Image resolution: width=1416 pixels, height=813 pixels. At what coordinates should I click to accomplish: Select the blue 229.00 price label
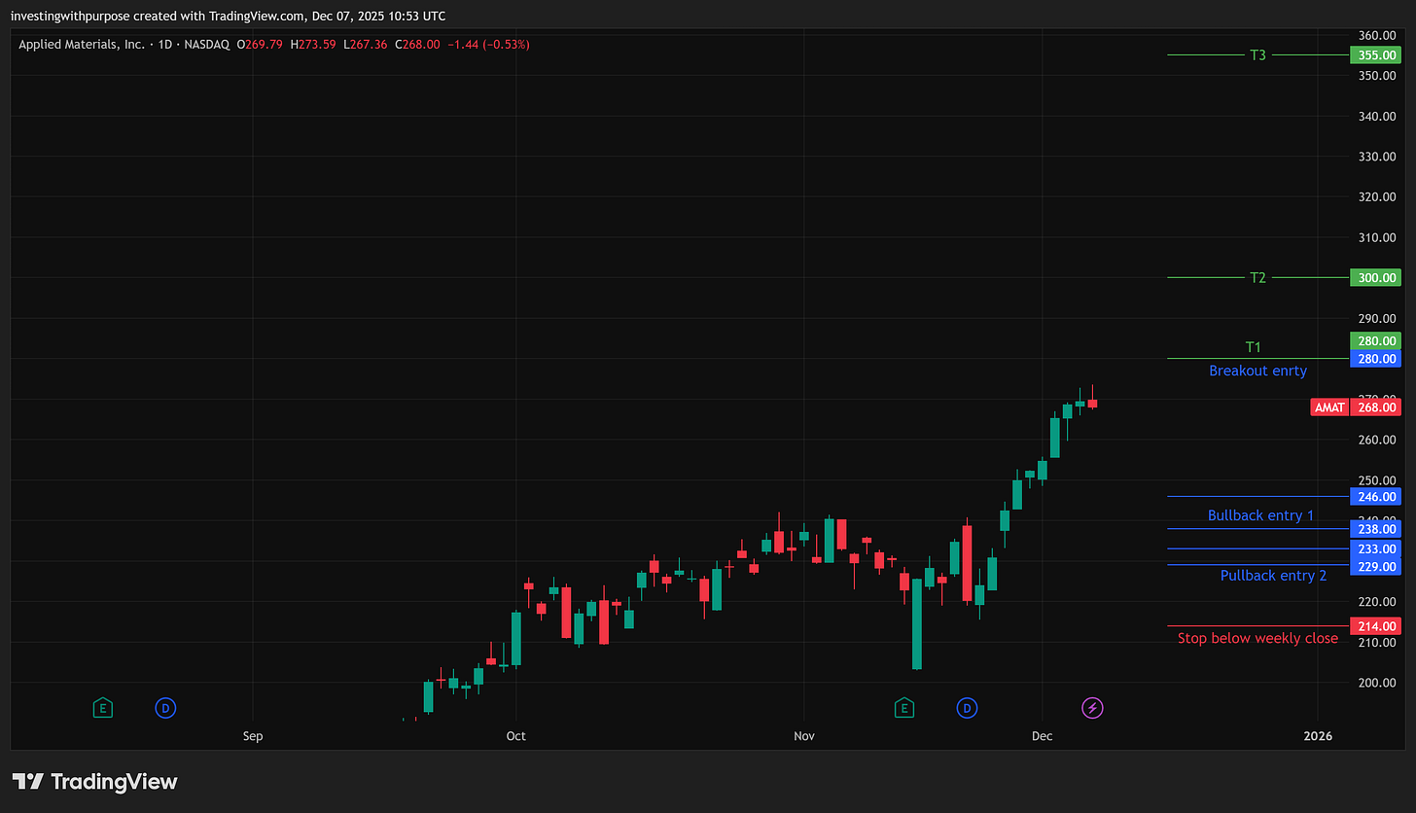tap(1376, 567)
